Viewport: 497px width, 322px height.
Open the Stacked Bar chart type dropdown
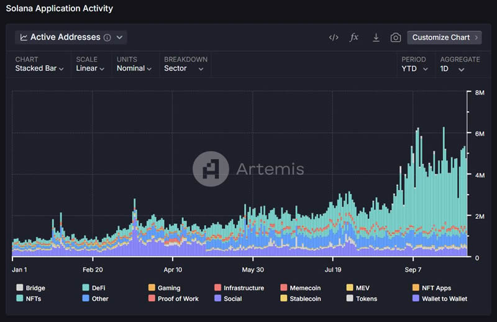pyautogui.click(x=39, y=68)
